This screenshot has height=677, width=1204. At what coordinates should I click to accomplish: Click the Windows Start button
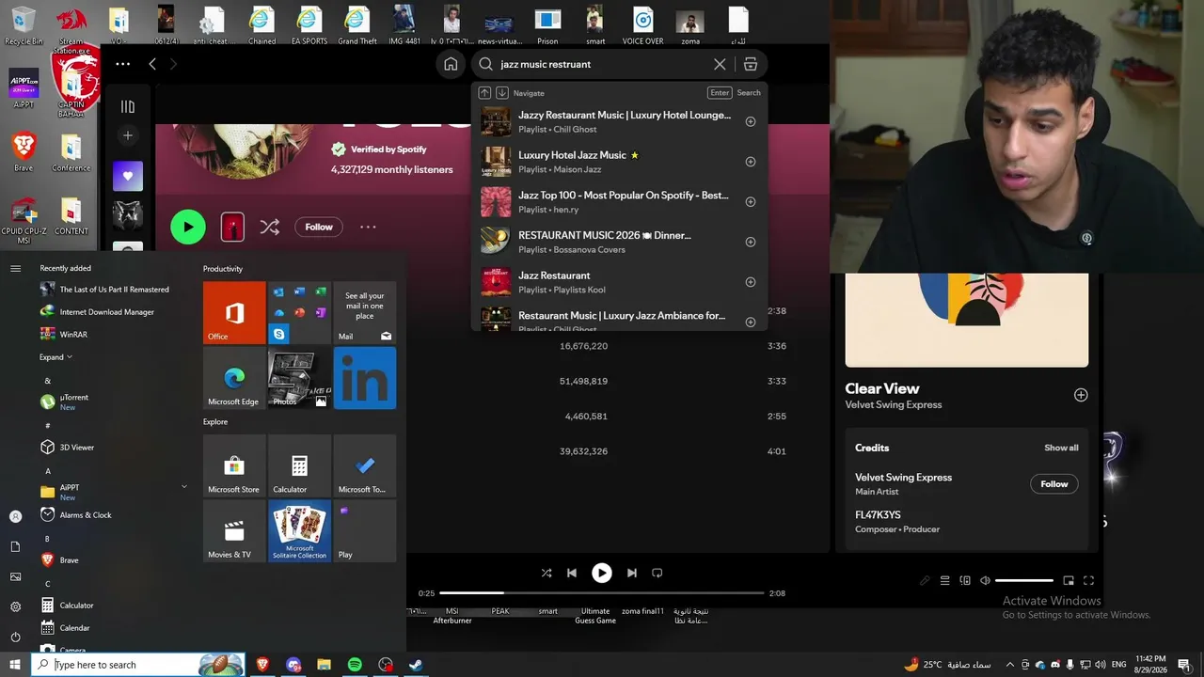pyautogui.click(x=15, y=665)
